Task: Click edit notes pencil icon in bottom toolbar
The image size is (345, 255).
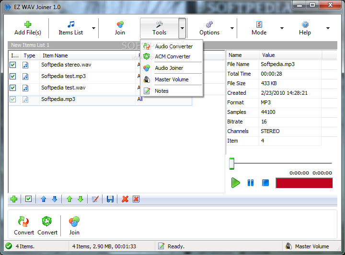Action: point(95,199)
